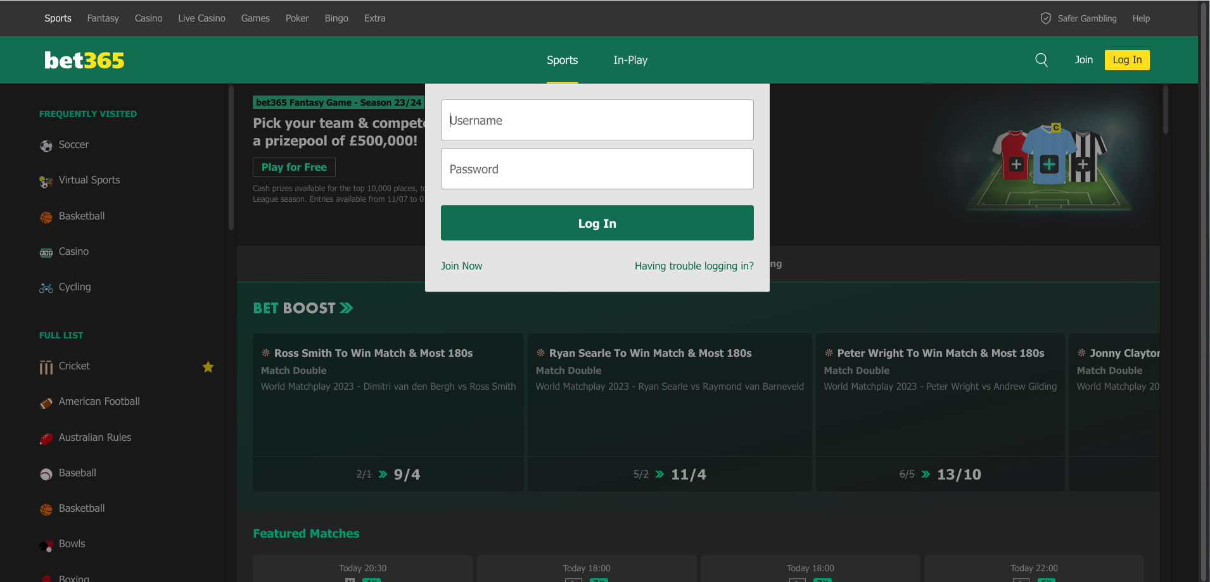Click the boost icon beside Jonny Clayton
This screenshot has height=582, width=1210.
click(1082, 353)
